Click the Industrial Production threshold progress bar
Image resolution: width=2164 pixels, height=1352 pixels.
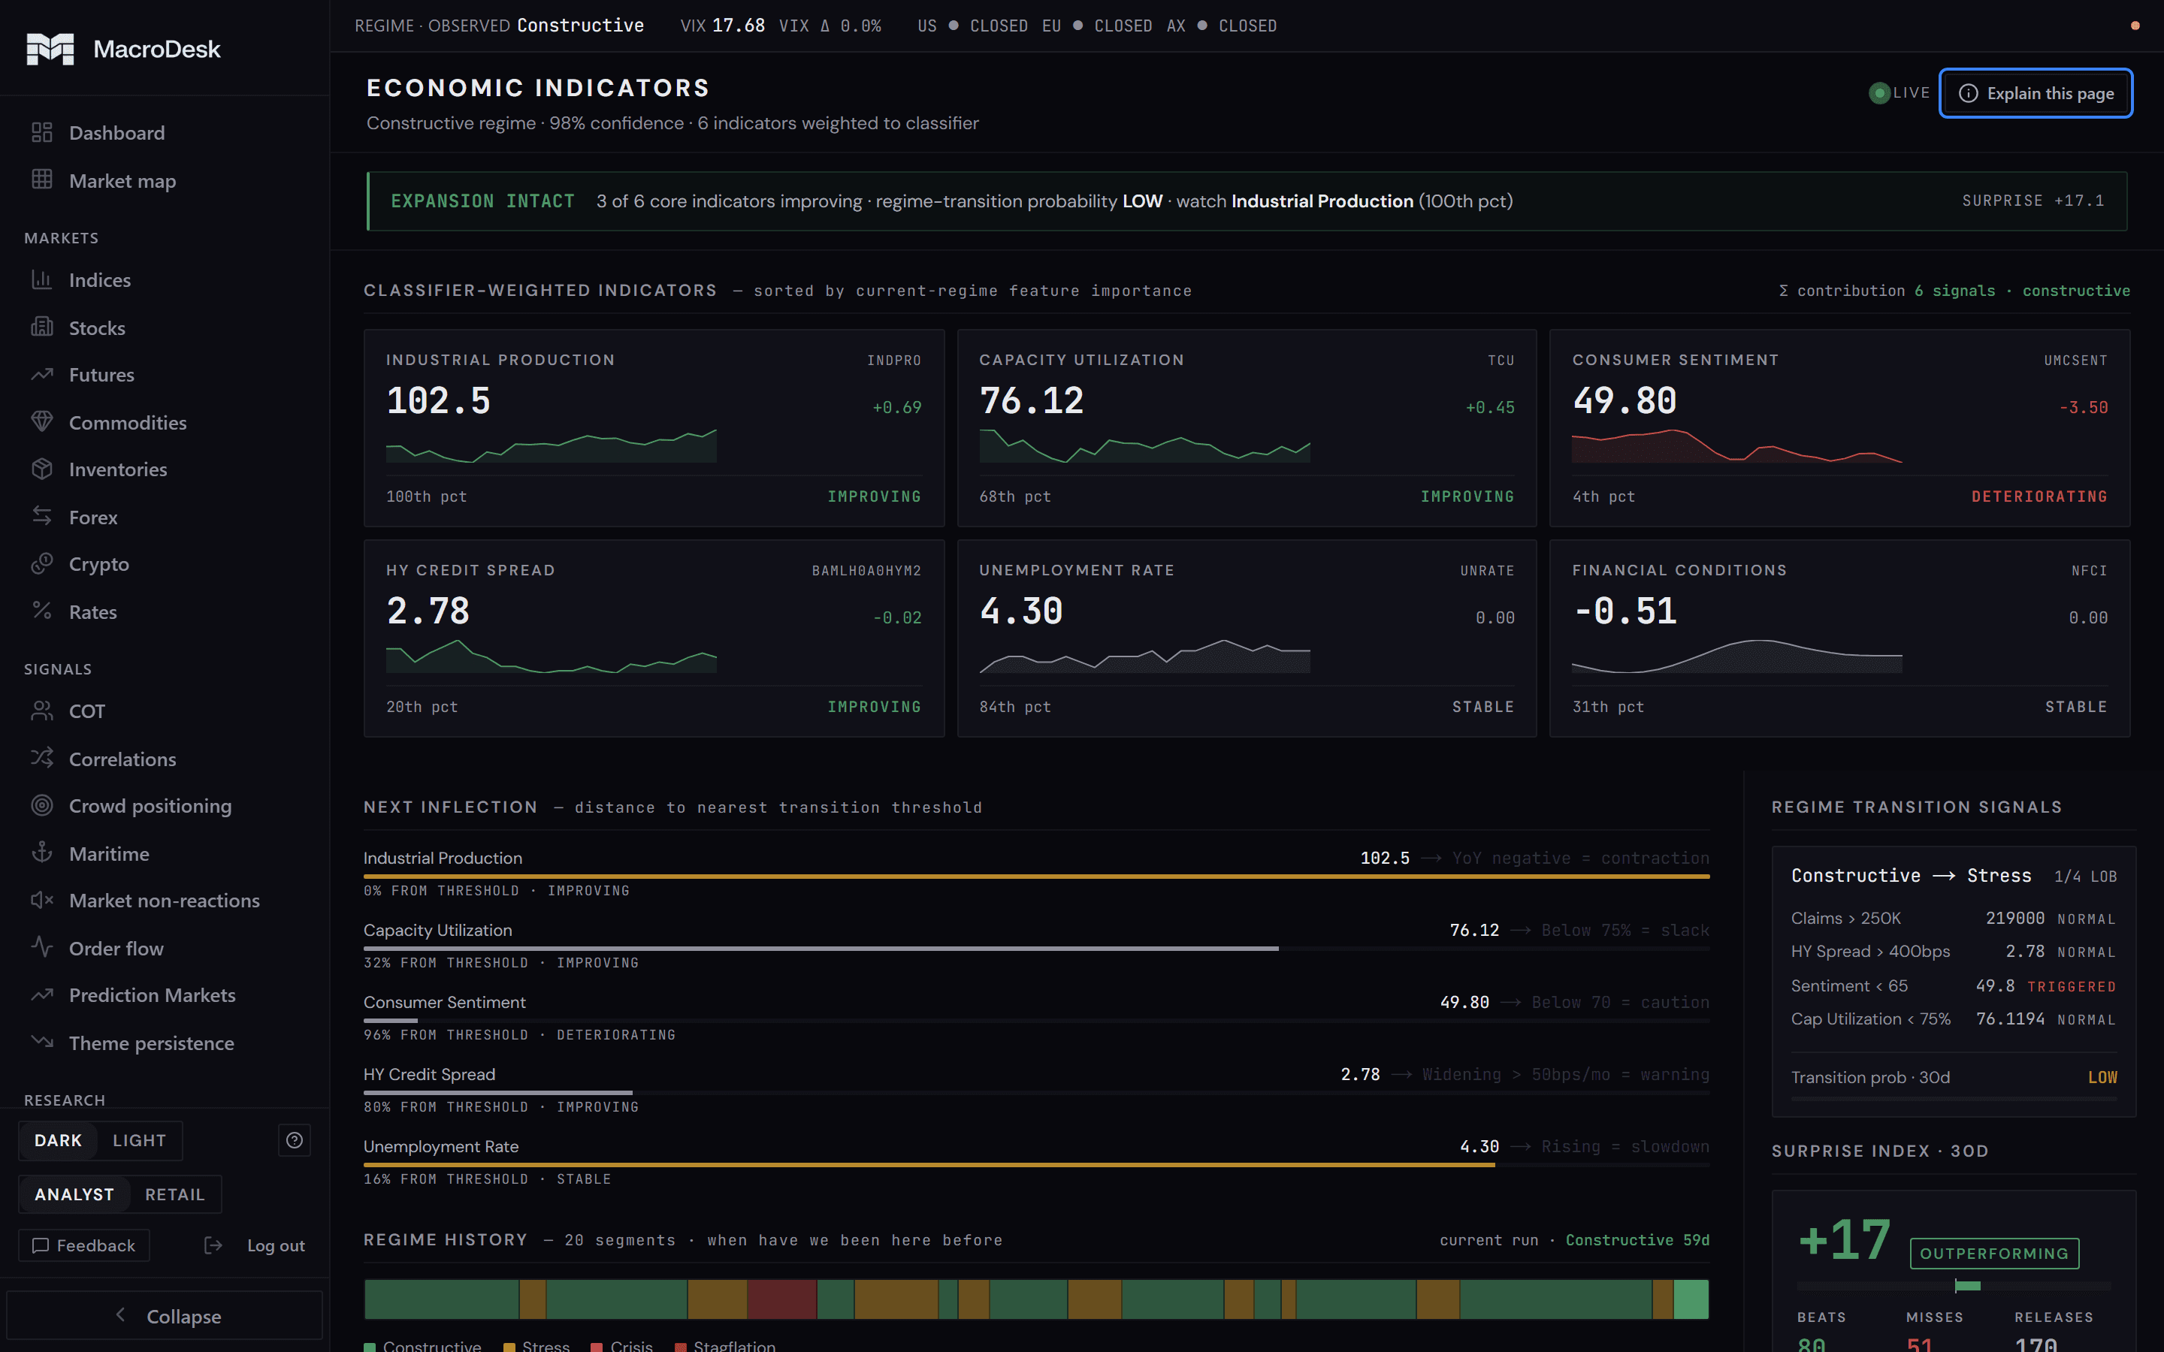[1036, 877]
